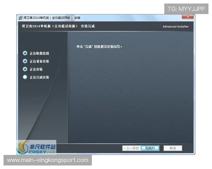Image resolution: width=212 pixels, height=169 pixels.
Task: Click the header text 安装完成
Action: 88,26
